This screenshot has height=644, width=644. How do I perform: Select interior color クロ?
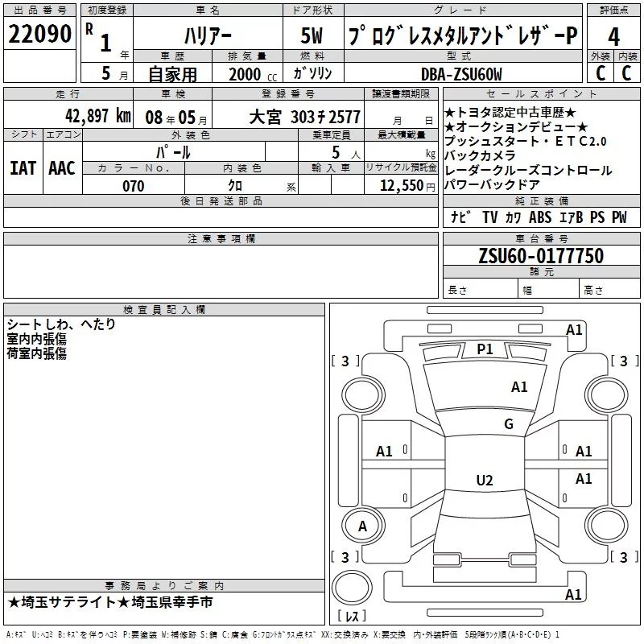[x=235, y=186]
